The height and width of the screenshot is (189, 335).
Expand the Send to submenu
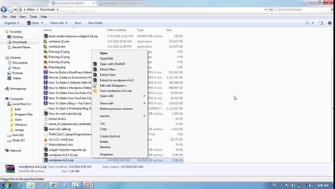tap(120, 116)
